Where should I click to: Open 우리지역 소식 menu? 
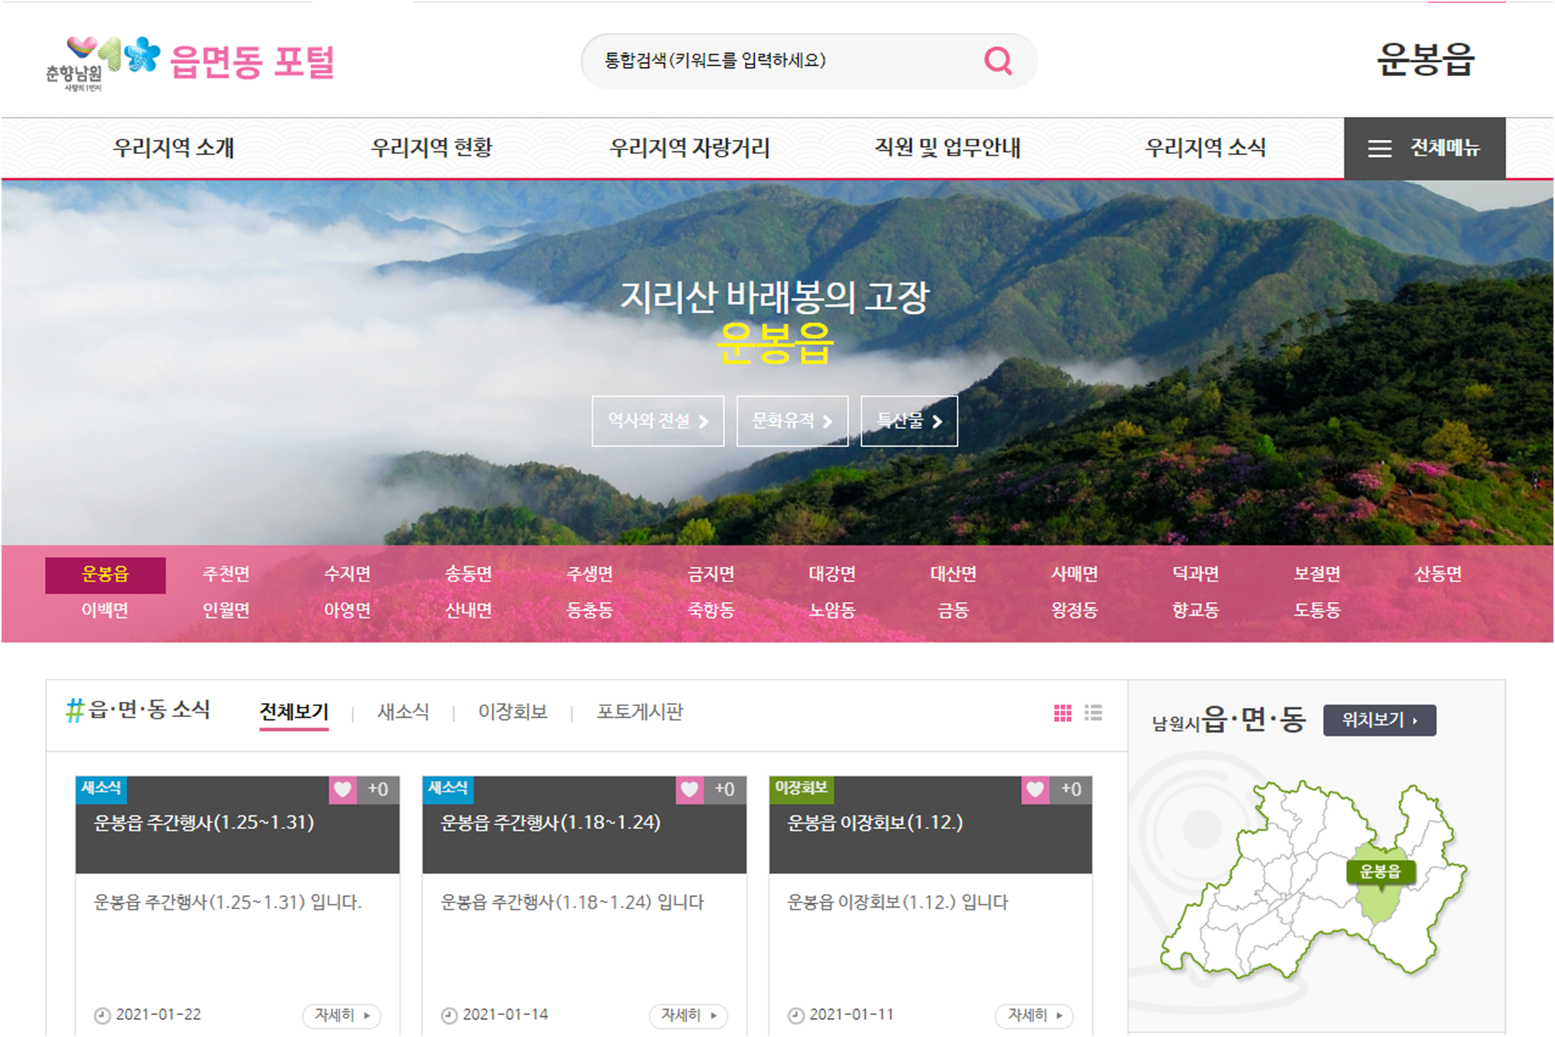(x=1205, y=148)
